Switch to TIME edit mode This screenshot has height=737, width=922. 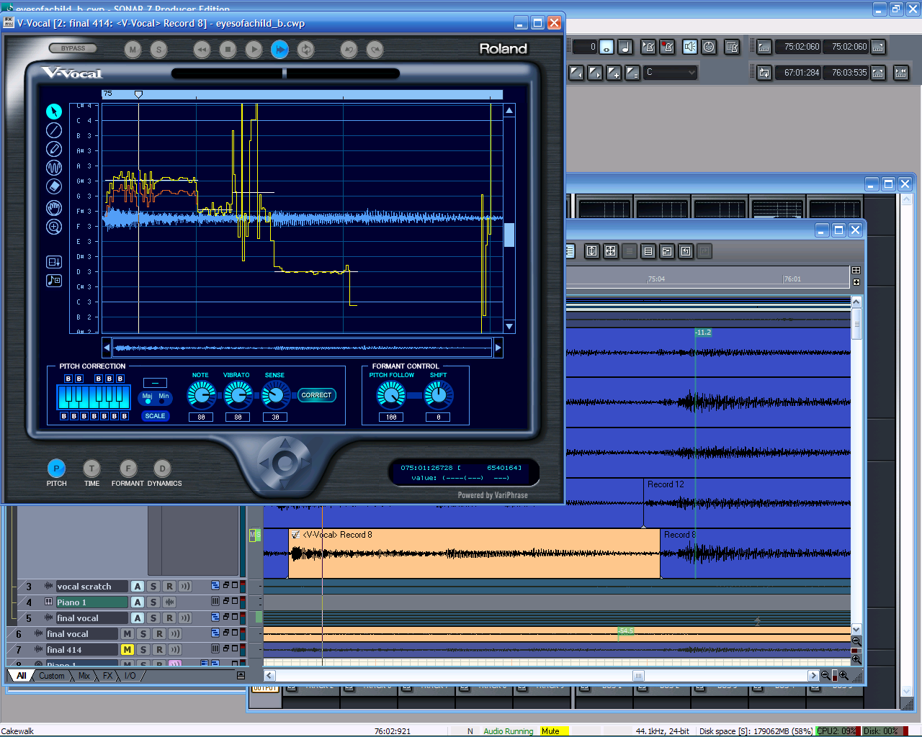click(91, 469)
